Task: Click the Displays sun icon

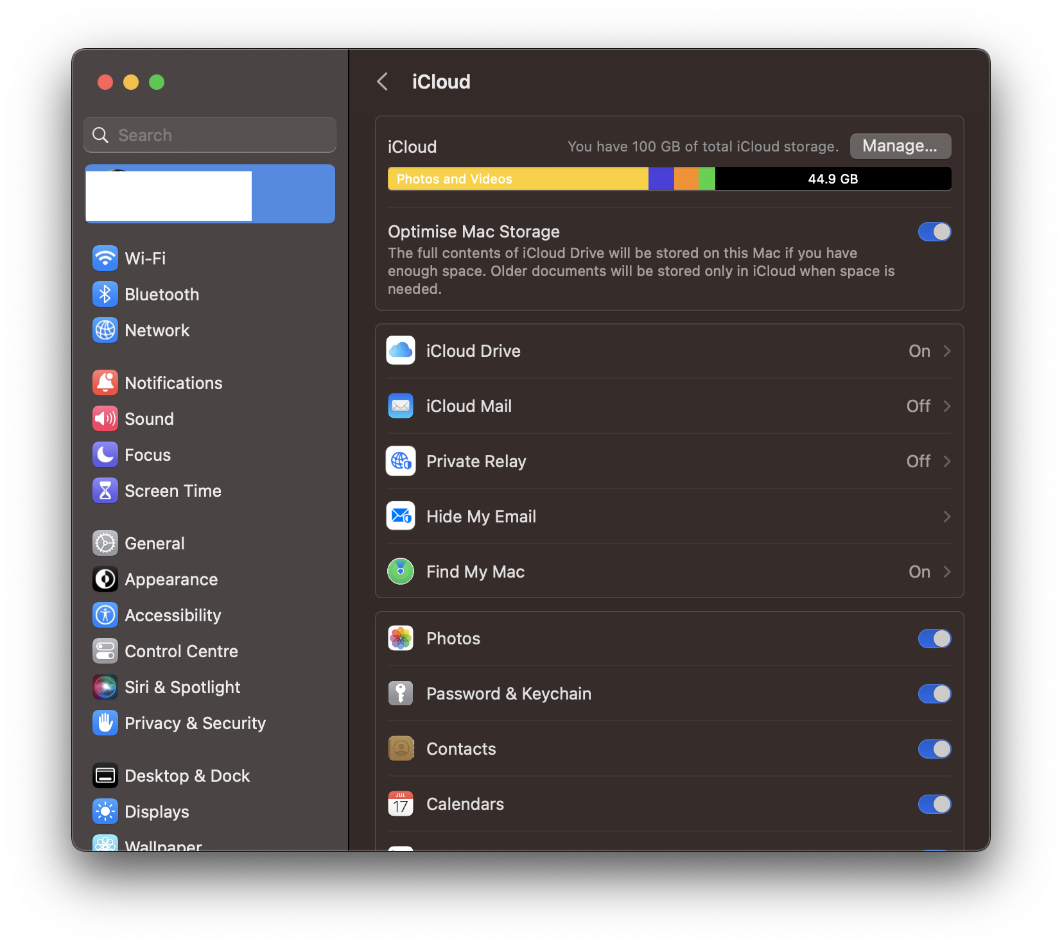Action: pos(105,811)
